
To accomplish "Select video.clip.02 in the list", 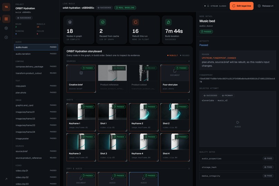I will click(36, 177).
